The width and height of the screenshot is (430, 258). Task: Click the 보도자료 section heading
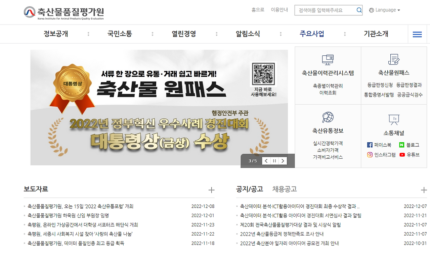point(36,189)
